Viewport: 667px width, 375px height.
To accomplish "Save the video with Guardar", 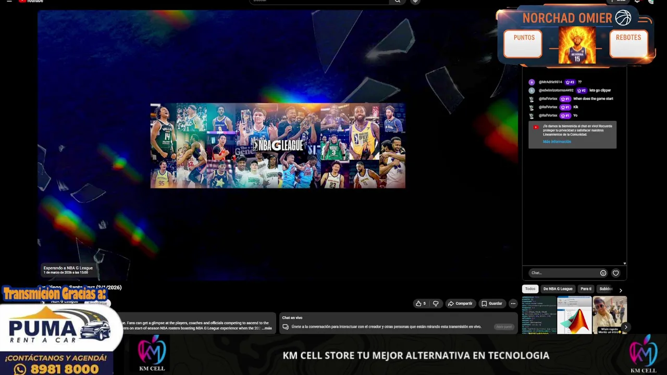I will point(492,304).
